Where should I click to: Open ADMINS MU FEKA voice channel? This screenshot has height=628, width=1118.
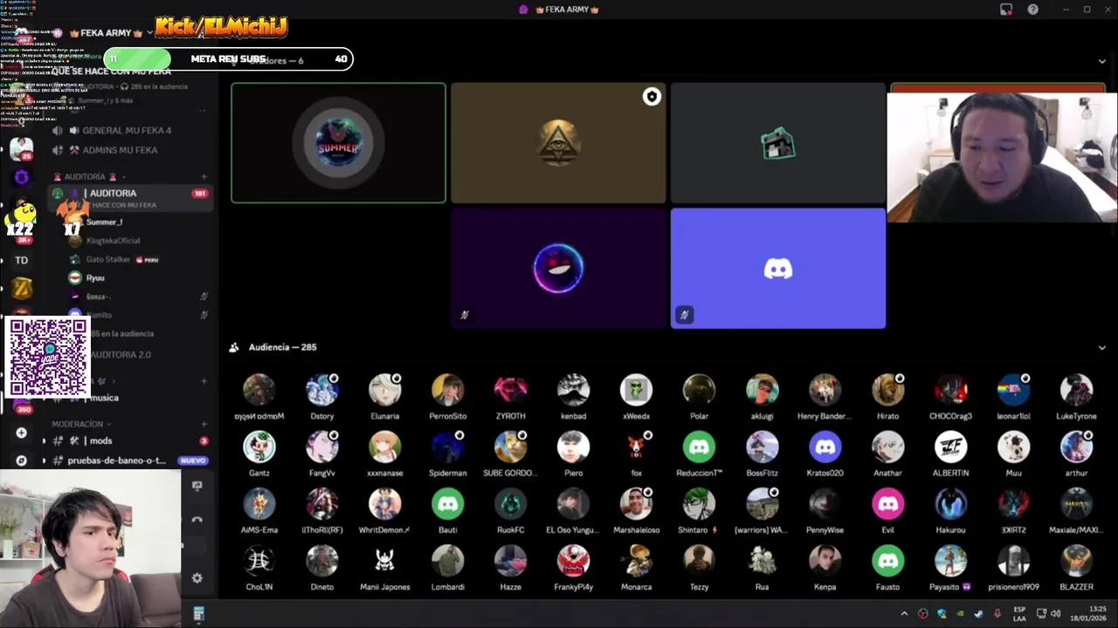(120, 150)
